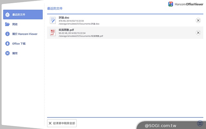Open the file named 紙張開數.pdf

click(66, 30)
